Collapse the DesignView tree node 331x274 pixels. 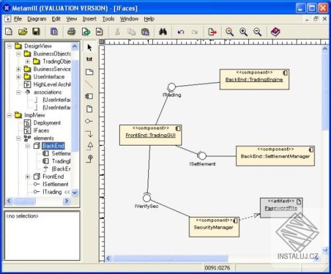coord(9,46)
